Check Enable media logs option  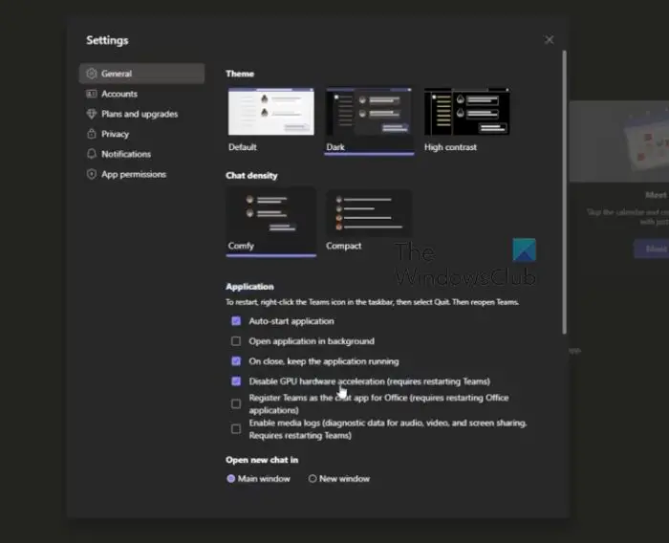coord(236,428)
